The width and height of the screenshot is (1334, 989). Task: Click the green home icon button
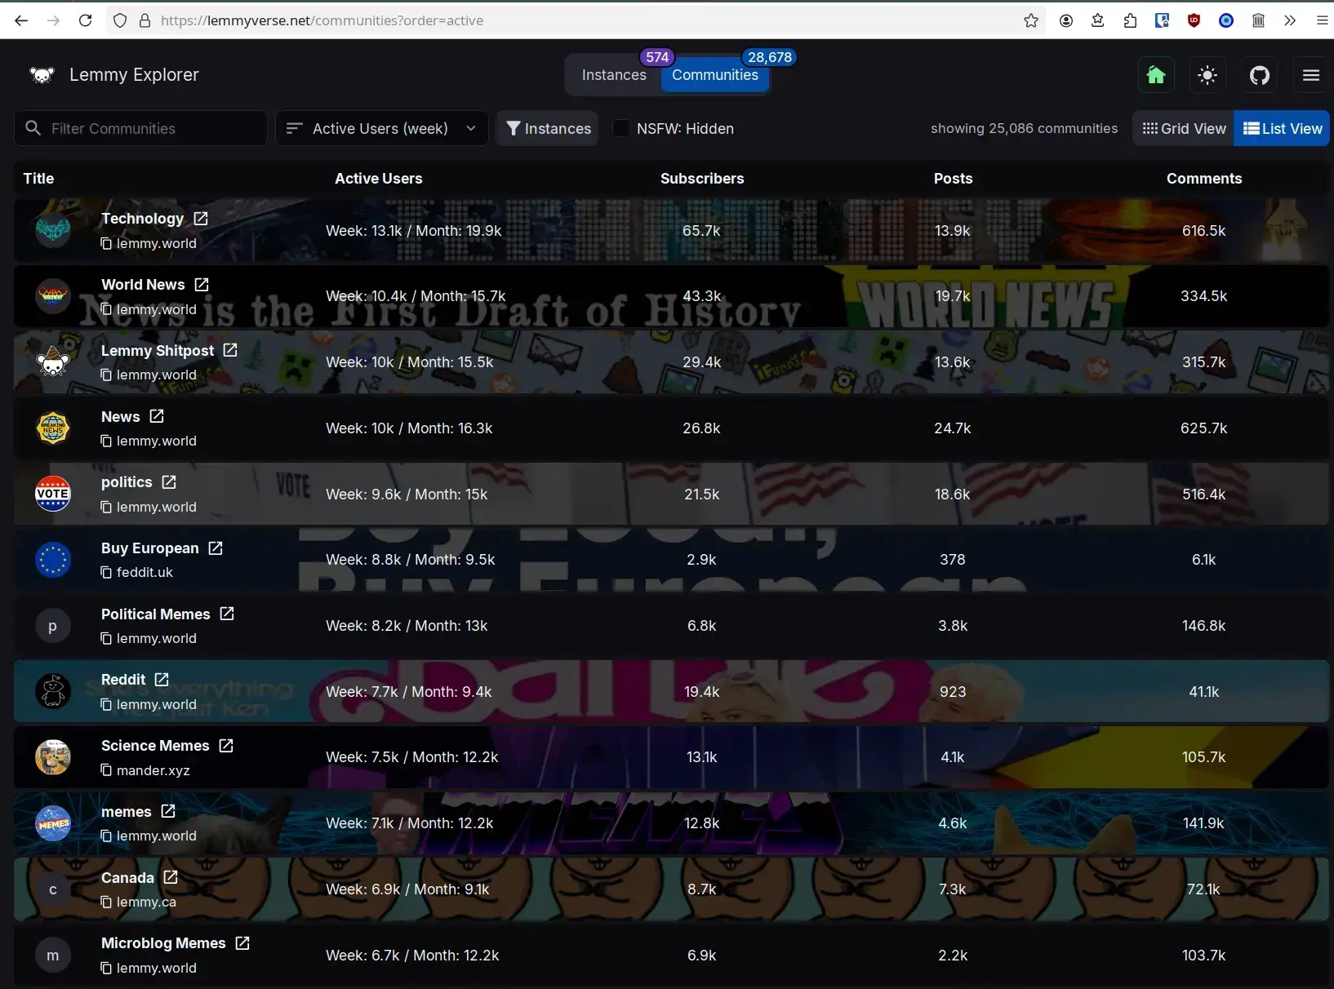point(1156,75)
